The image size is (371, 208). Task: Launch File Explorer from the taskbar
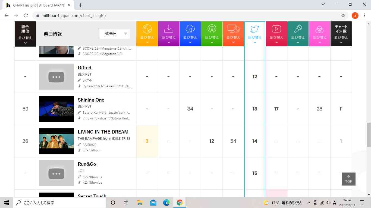140,203
